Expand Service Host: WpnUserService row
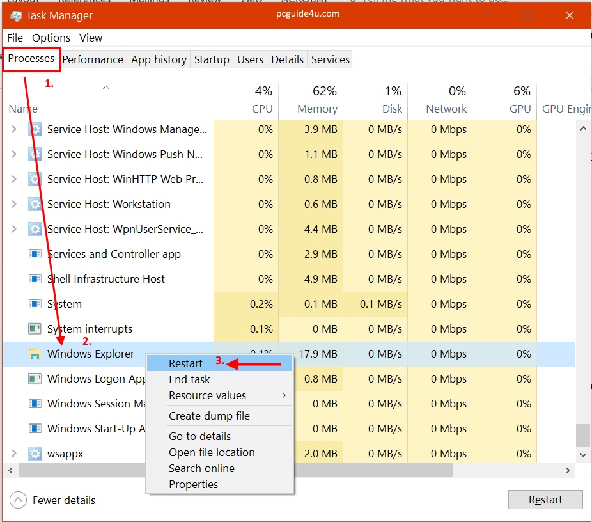The height and width of the screenshot is (522, 592). 14,229
